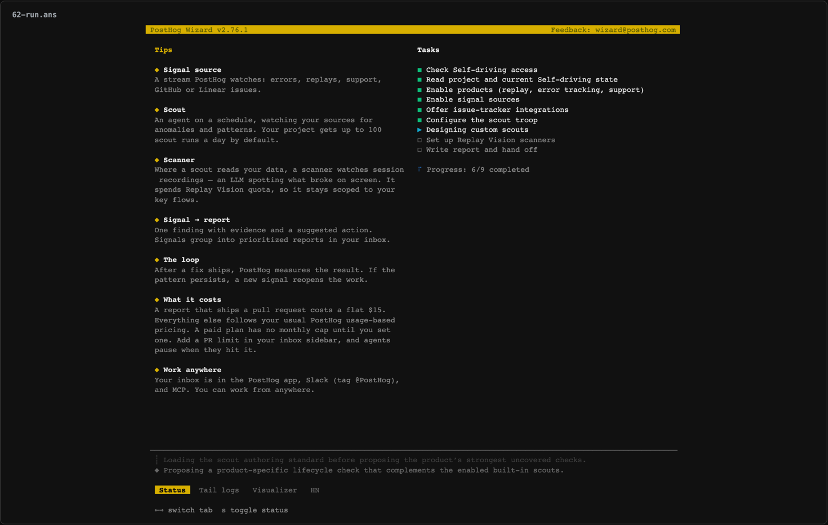828x525 pixels.
Task: Click the Write report and hand off text
Action: (x=481, y=150)
